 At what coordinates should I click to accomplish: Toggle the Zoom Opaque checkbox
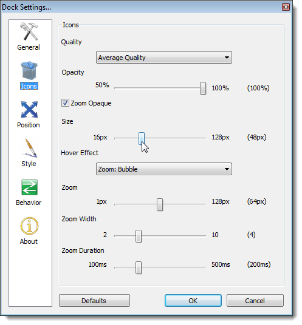click(x=65, y=103)
